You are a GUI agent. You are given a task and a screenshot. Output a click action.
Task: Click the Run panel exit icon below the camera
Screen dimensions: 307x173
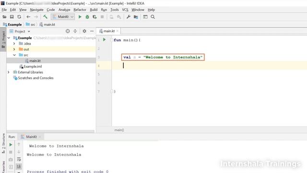click(x=11, y=167)
